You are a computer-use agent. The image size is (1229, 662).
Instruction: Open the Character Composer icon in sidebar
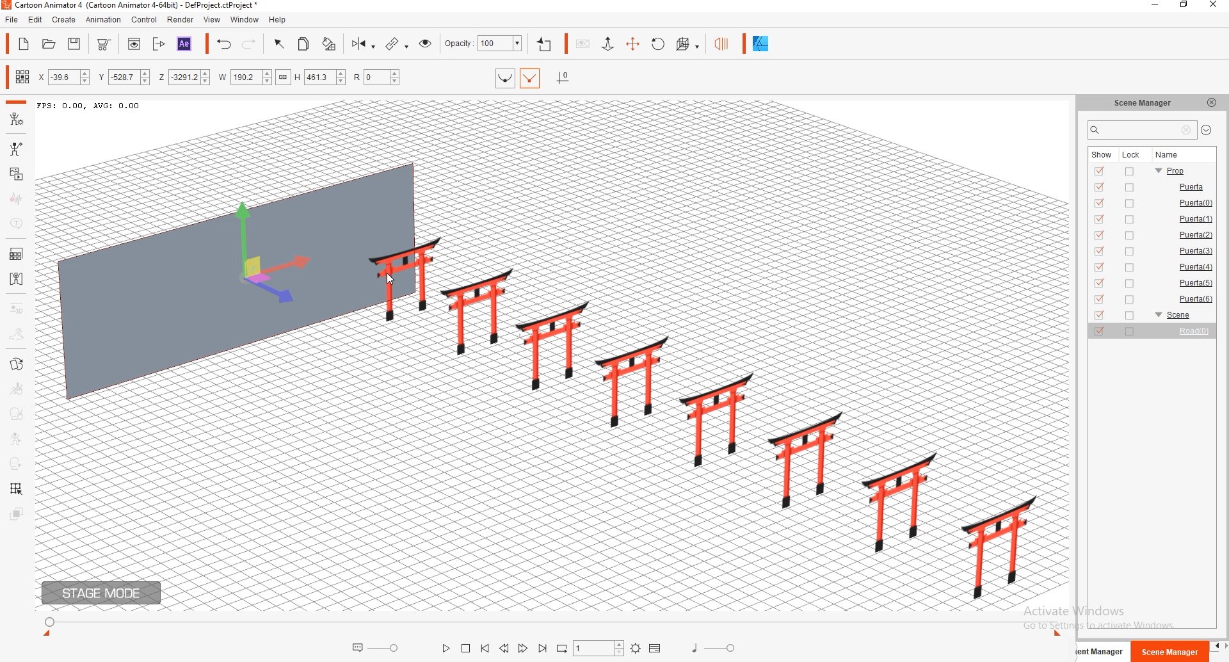(x=16, y=120)
